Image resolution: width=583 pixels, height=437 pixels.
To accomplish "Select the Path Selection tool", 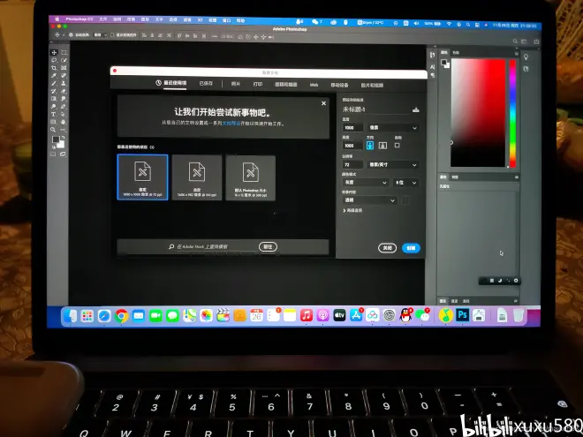I will tap(64, 115).
